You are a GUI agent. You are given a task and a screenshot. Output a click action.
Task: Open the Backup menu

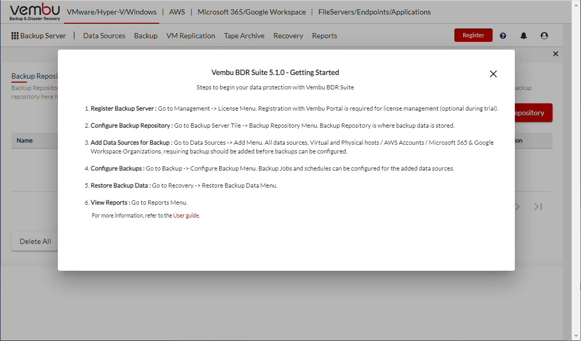click(145, 36)
